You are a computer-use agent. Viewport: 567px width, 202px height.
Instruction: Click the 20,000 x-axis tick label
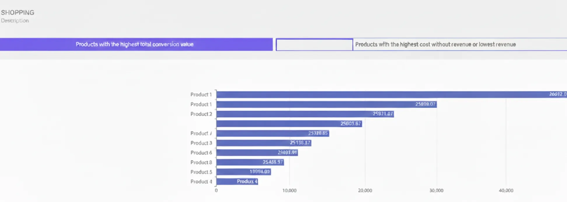365,190
